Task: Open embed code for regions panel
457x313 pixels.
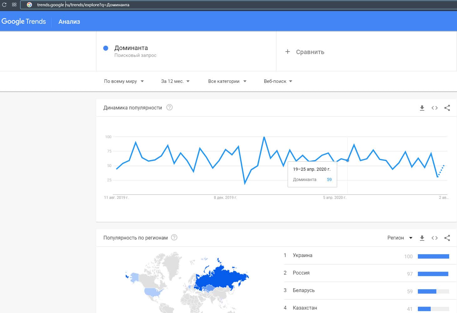Action: click(434, 238)
